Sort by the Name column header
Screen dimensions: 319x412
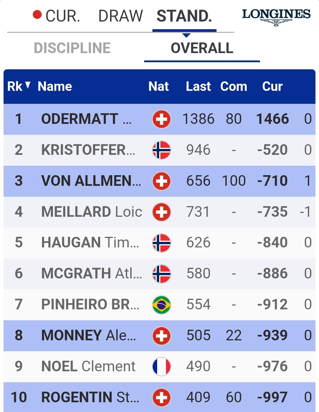pos(55,86)
